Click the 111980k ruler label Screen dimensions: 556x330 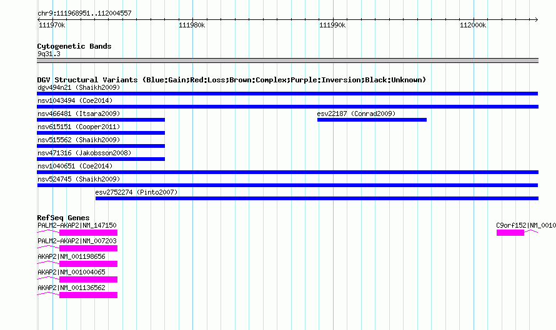[192, 25]
